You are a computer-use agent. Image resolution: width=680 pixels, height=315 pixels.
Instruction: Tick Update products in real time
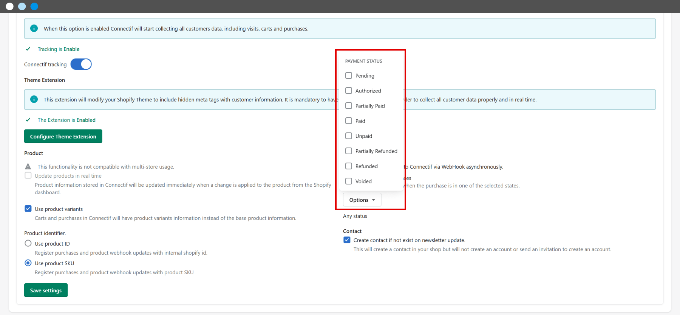pyautogui.click(x=28, y=175)
